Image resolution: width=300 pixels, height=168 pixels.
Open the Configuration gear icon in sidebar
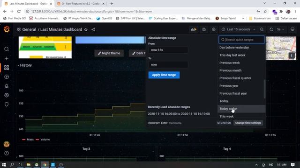pyautogui.click(x=7, y=95)
